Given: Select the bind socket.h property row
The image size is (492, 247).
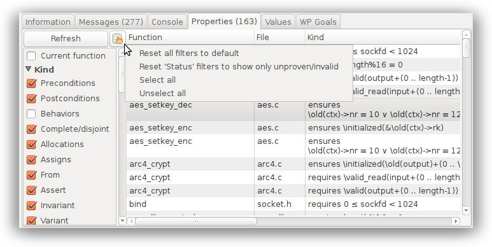Looking at the screenshot, I should pyautogui.click(x=293, y=204).
